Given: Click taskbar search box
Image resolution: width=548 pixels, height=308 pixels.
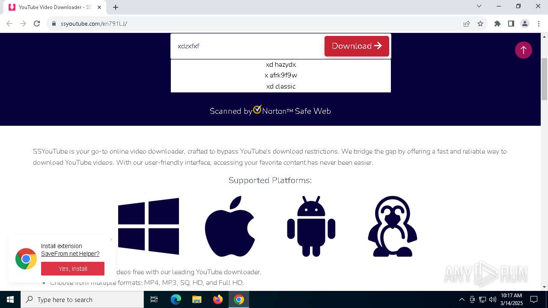Looking at the screenshot, I should 82,299.
